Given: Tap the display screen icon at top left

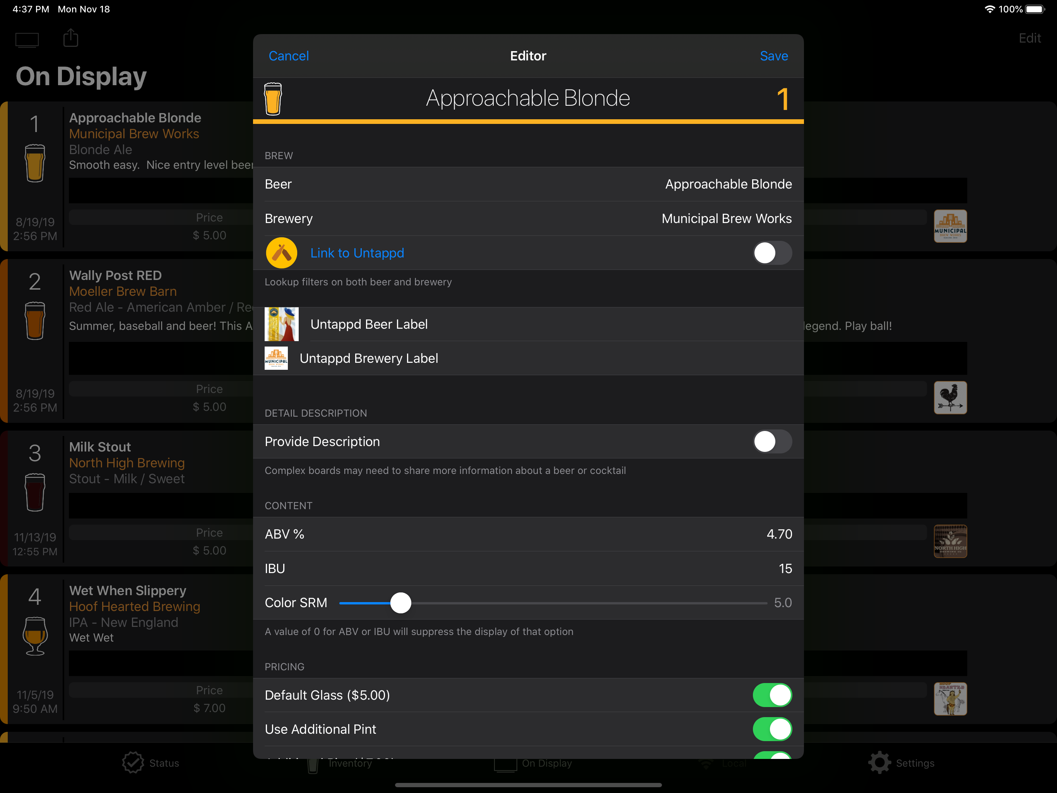Looking at the screenshot, I should pyautogui.click(x=27, y=40).
